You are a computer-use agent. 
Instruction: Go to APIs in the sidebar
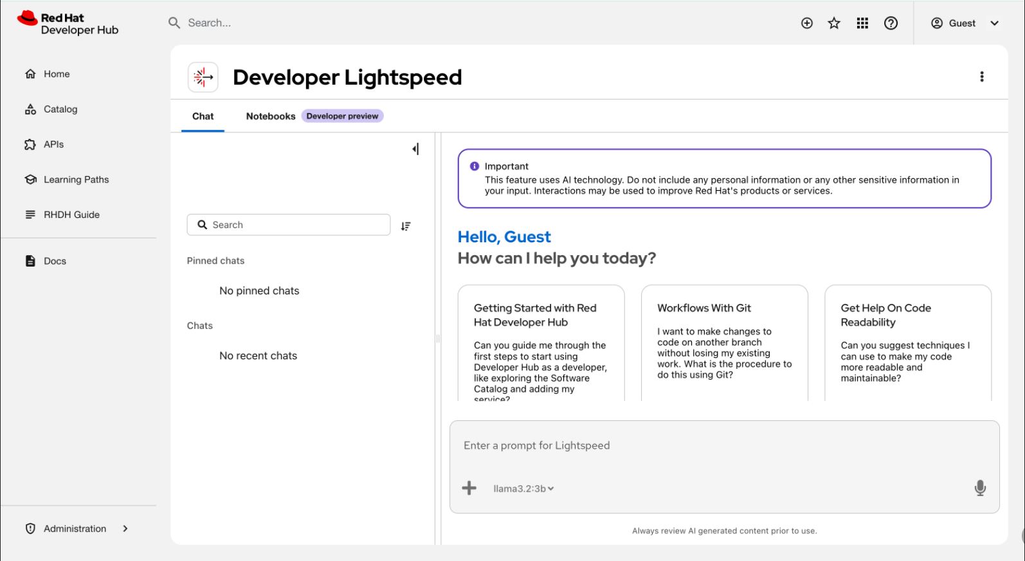click(53, 145)
